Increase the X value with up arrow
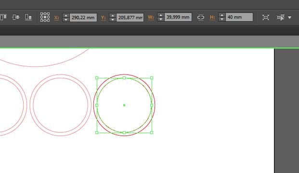The height and width of the screenshot is (173, 299). (x=66, y=15)
